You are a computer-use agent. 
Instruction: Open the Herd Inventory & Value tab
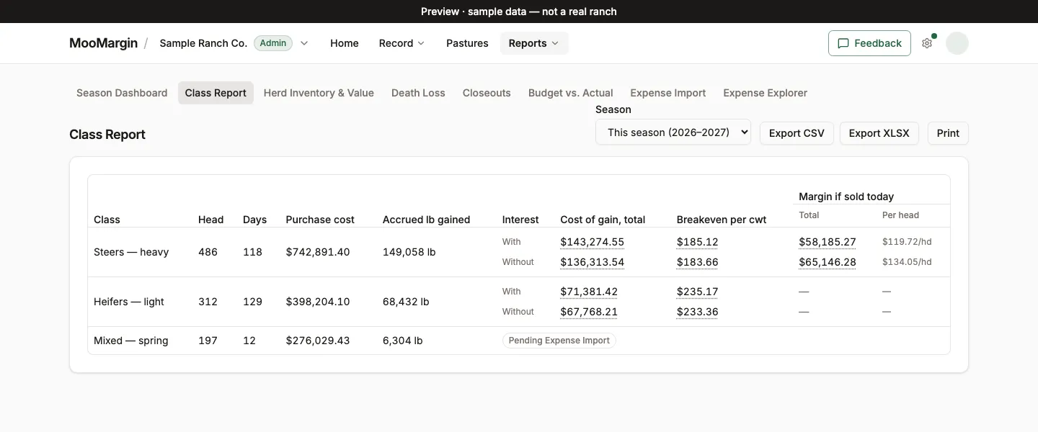pos(319,93)
